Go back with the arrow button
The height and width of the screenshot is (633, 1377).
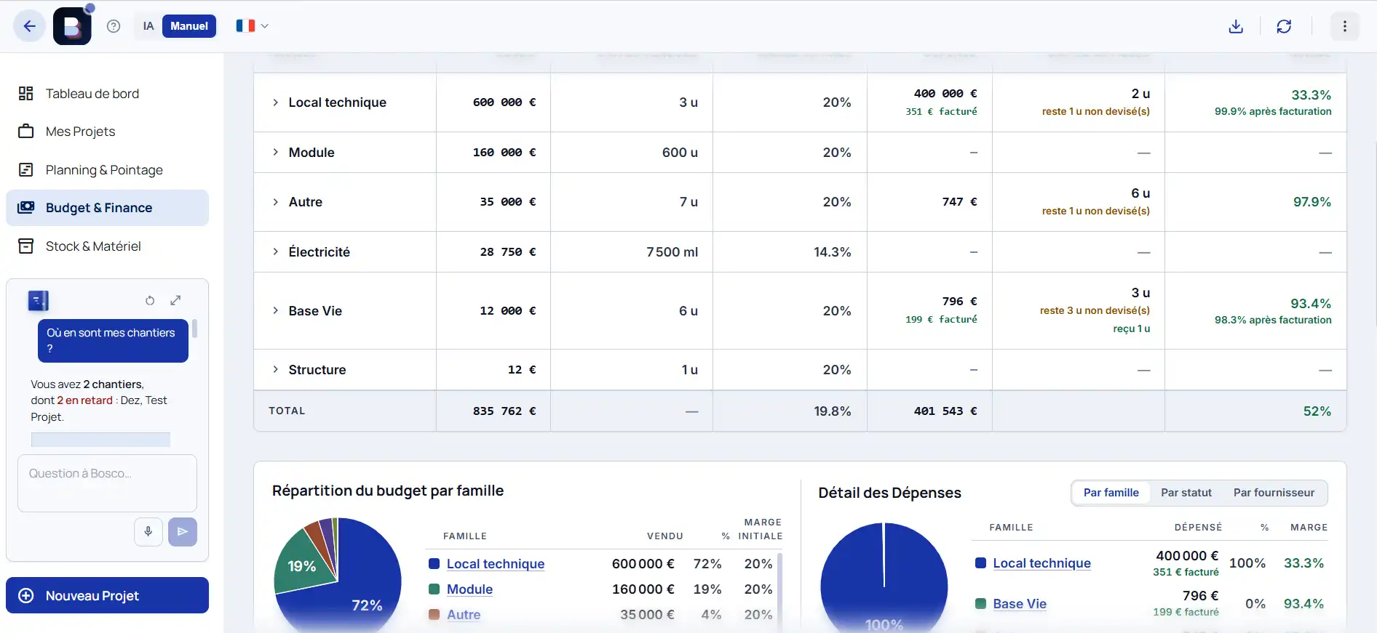click(x=29, y=26)
